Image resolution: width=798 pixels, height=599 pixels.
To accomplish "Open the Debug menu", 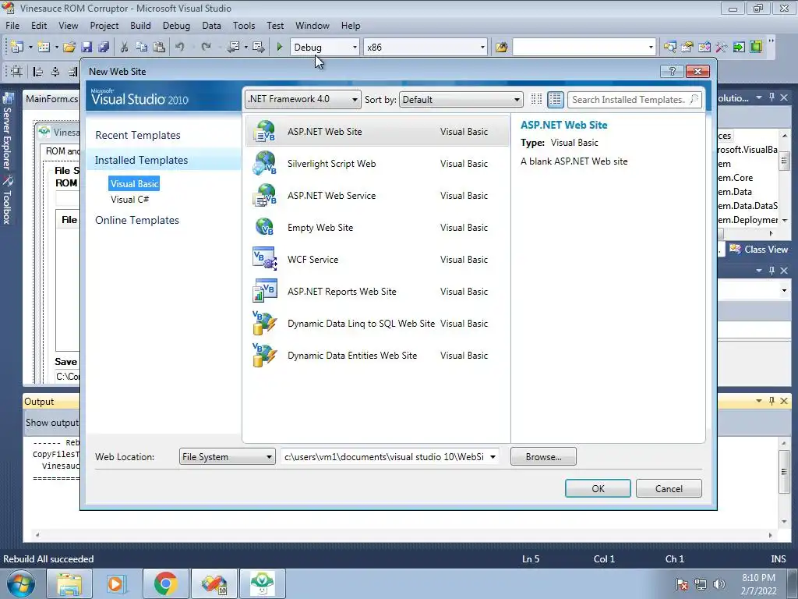I will coord(176,26).
